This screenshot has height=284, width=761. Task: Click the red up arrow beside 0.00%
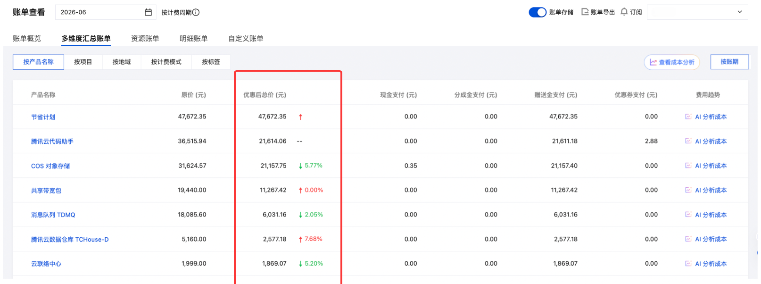click(300, 191)
